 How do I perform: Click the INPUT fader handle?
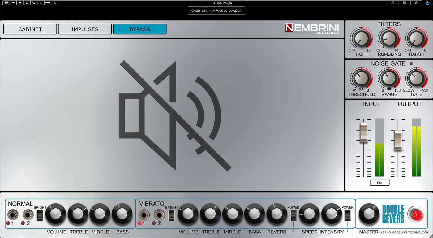click(364, 132)
